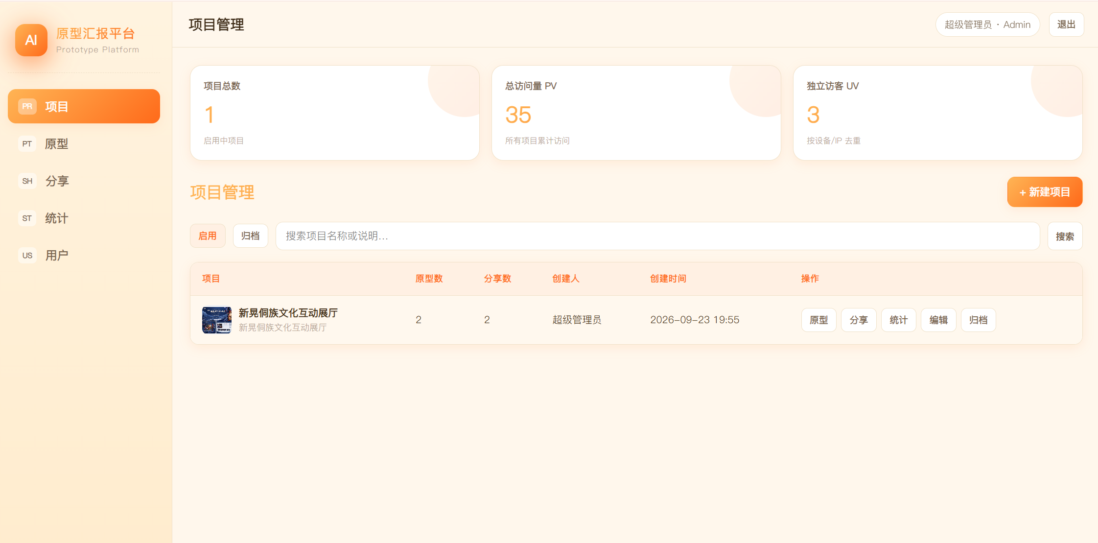
Task: Open the PT 原型 sidebar icon
Action: [27, 143]
